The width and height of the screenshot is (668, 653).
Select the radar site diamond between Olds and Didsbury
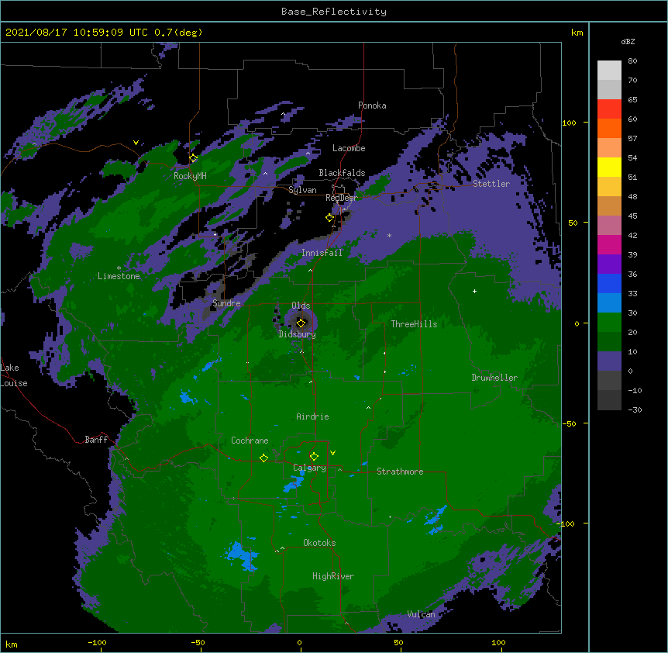pyautogui.click(x=301, y=323)
